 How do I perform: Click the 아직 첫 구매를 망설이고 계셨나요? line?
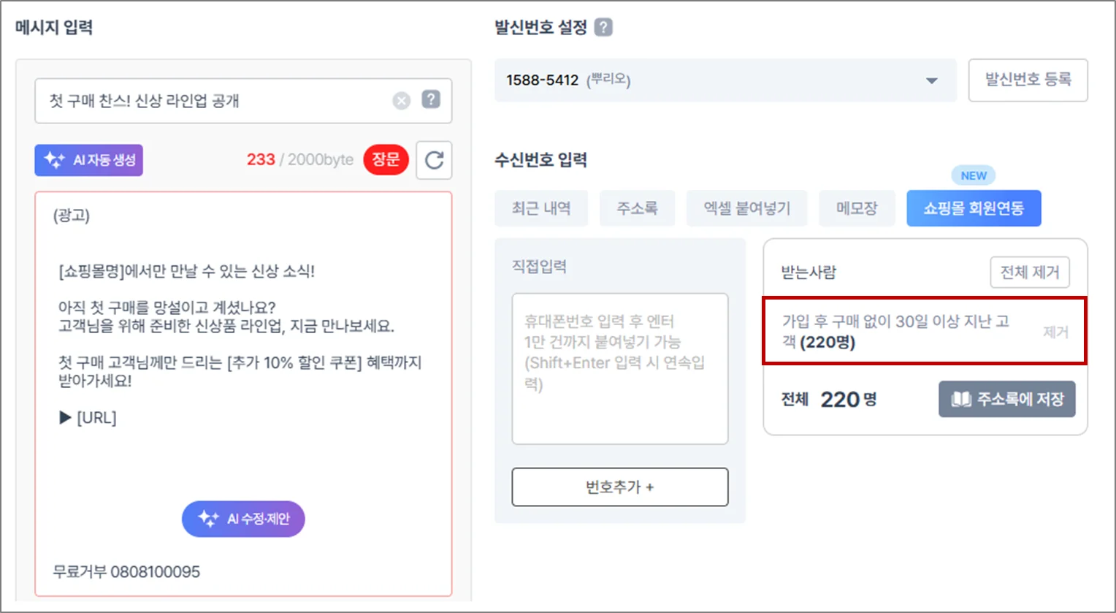pyautogui.click(x=167, y=308)
